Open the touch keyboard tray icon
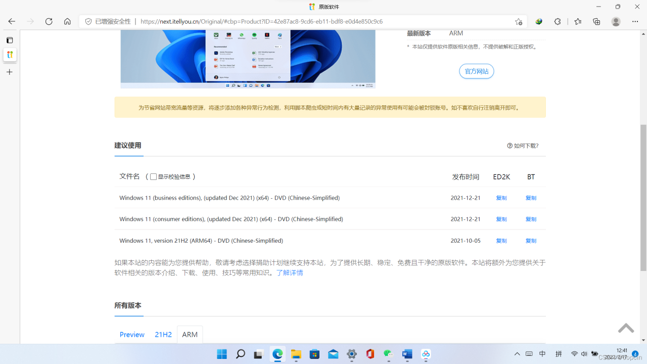The width and height of the screenshot is (647, 364). pyautogui.click(x=529, y=354)
